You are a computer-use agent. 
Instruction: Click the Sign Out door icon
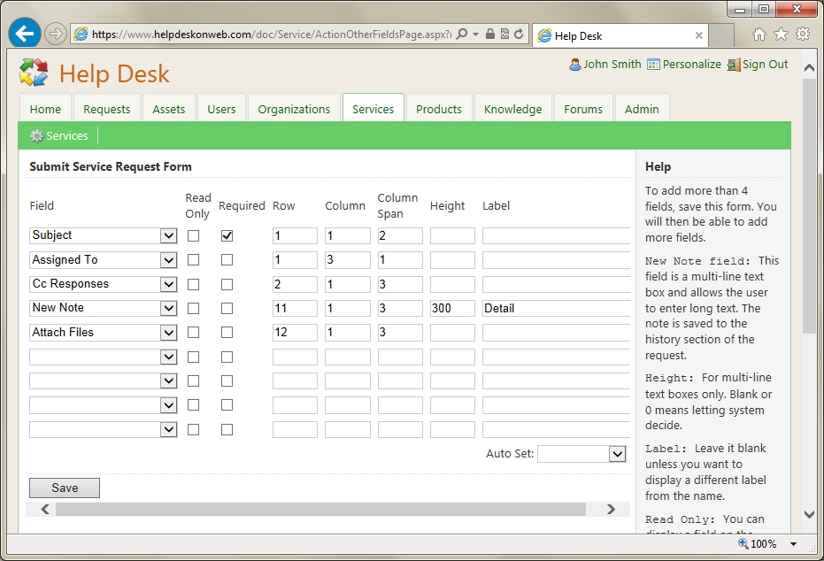click(x=734, y=65)
